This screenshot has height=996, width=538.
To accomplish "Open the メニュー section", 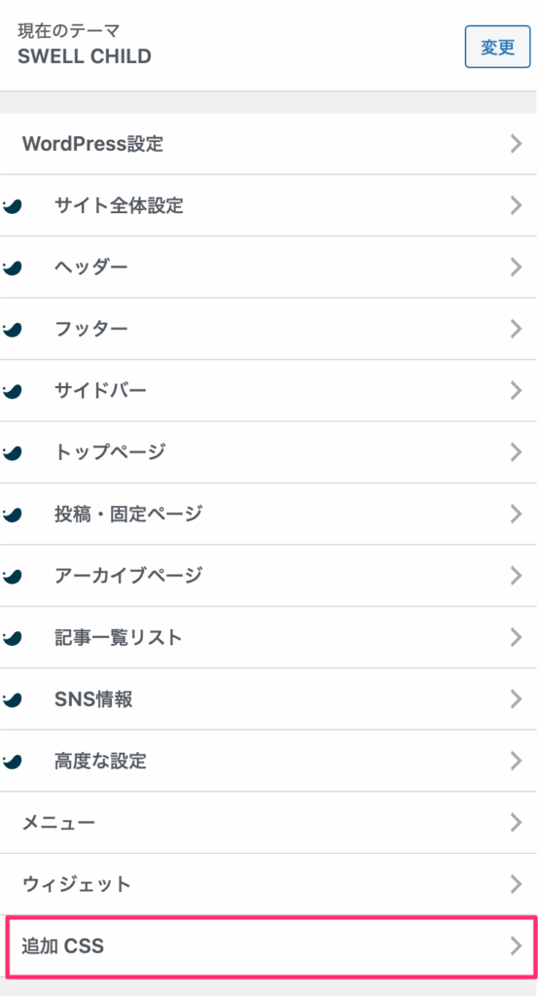I will click(x=269, y=823).
